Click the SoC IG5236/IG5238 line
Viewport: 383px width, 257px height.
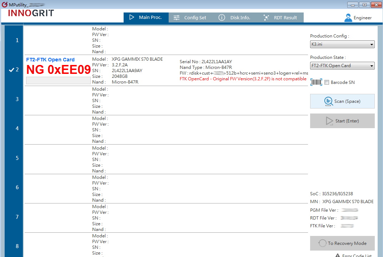pyautogui.click(x=332, y=194)
